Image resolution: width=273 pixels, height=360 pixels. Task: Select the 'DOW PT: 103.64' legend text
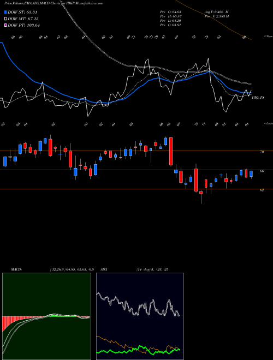tap(23, 25)
